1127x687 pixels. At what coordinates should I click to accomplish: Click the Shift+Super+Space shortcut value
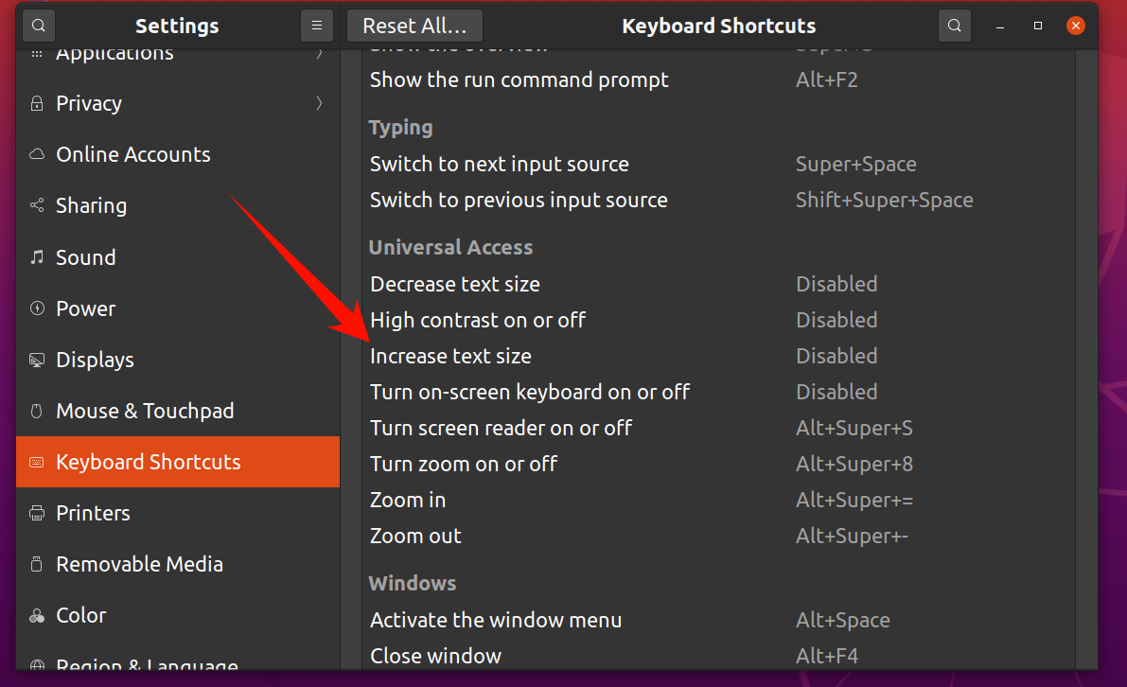tap(884, 201)
